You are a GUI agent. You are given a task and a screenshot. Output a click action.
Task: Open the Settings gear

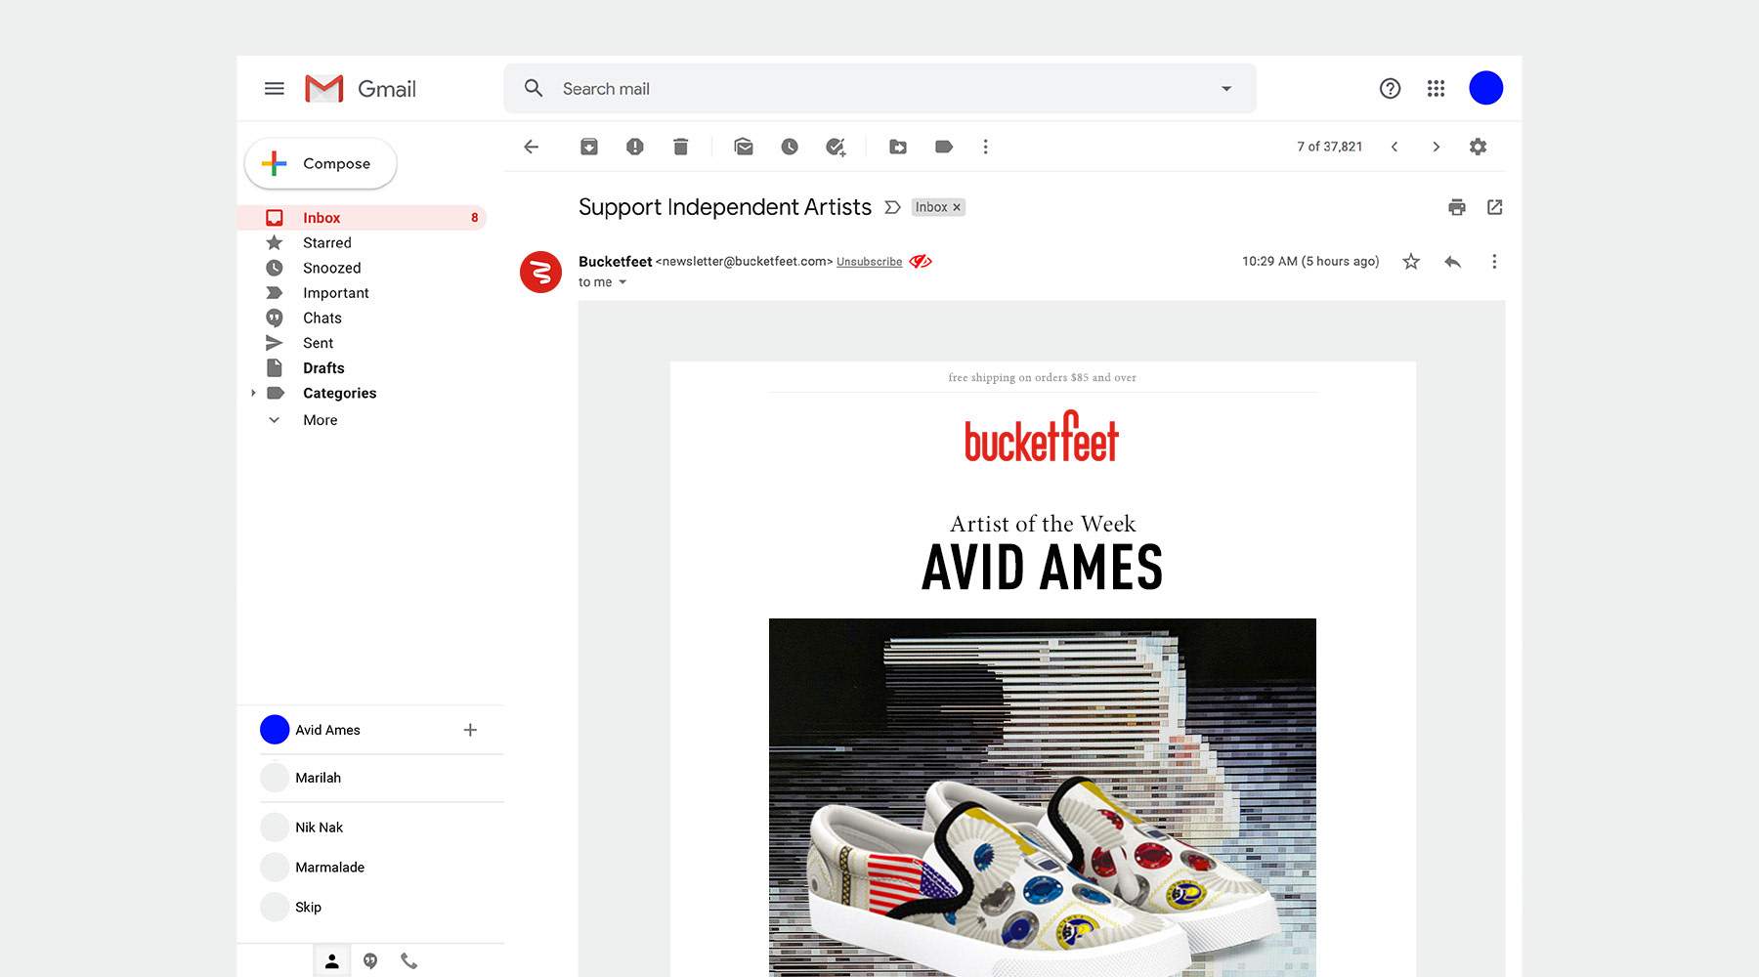1478,147
